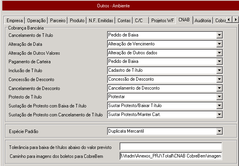Open the N.F. Emitidas tab
The height and width of the screenshot is (166, 239).
101,21
